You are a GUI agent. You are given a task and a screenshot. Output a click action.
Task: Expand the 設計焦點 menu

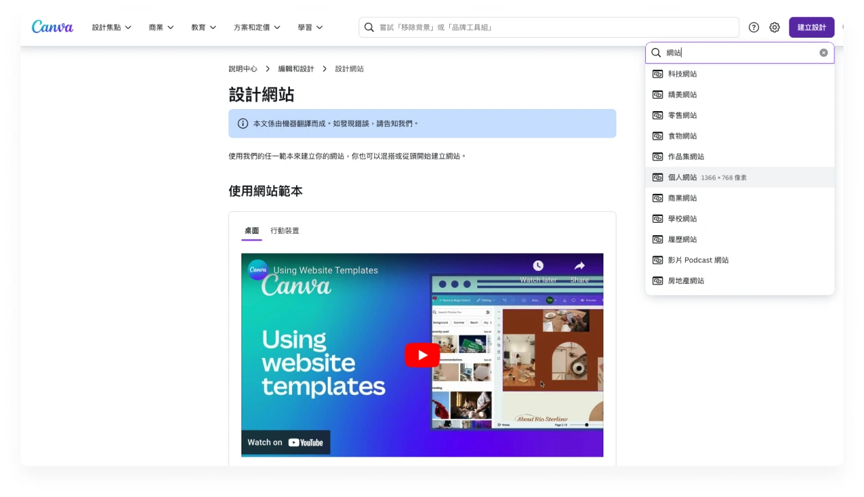(x=112, y=27)
